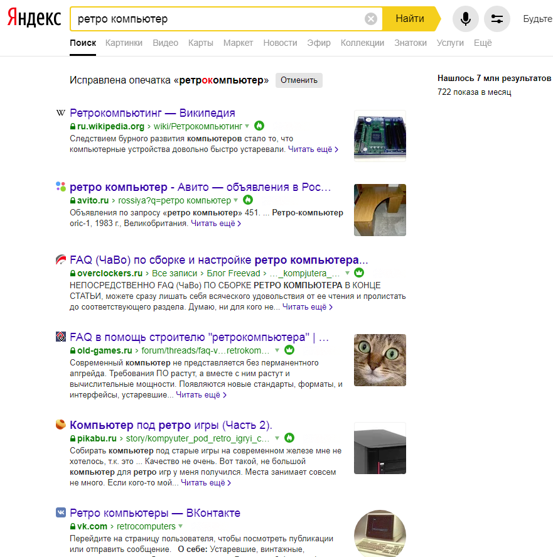This screenshot has height=557, width=553.
Task: Switch to the Знатоки tab
Action: coord(411,43)
